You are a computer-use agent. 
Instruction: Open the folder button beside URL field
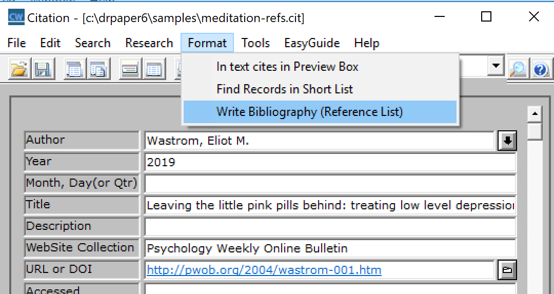pyautogui.click(x=507, y=270)
